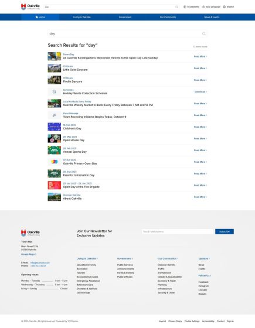Open the footer Updates heading link
The image size is (255, 328).
click(x=204, y=258)
